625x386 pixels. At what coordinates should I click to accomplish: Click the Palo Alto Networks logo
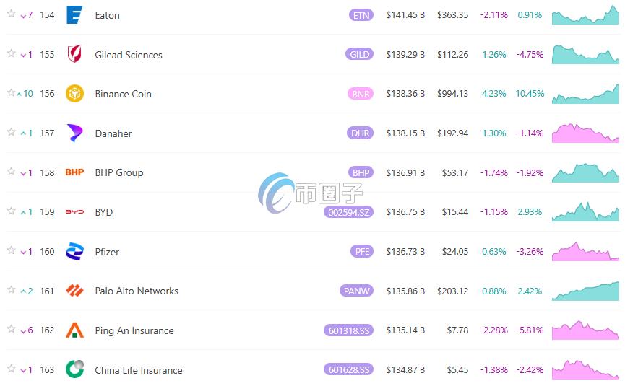click(x=74, y=291)
